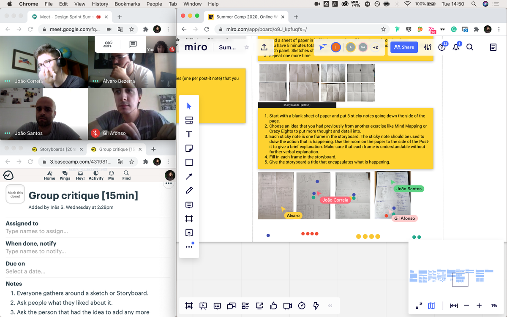Select the arrow connector tool
Screen dimensions: 507x317
189,176
